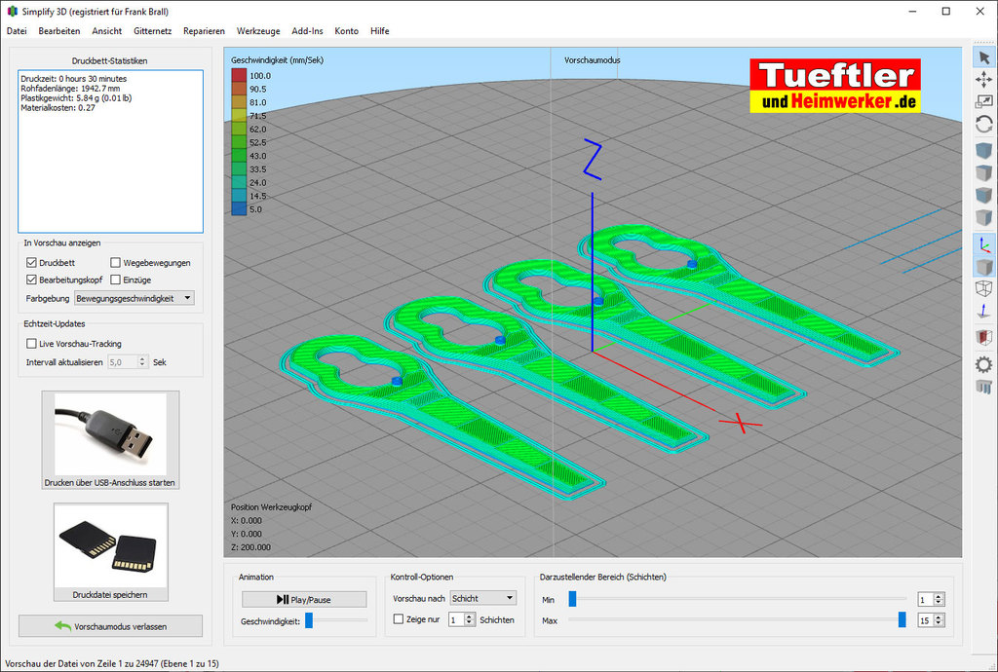Viewport: 998px width, 672px height.
Task: Select the arrow selection tool
Action: [x=983, y=57]
